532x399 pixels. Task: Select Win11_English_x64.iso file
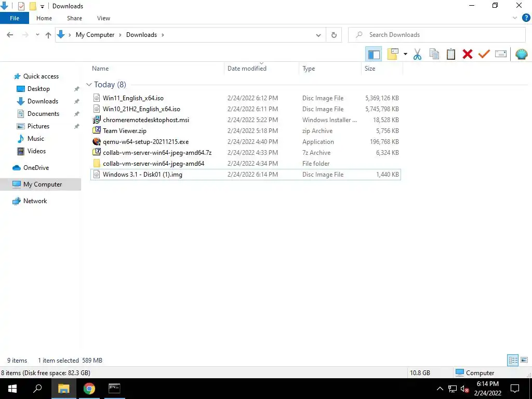tap(246, 98)
